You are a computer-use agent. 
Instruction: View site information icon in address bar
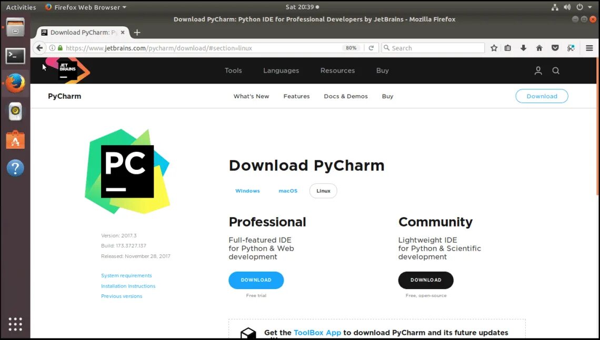(52, 48)
